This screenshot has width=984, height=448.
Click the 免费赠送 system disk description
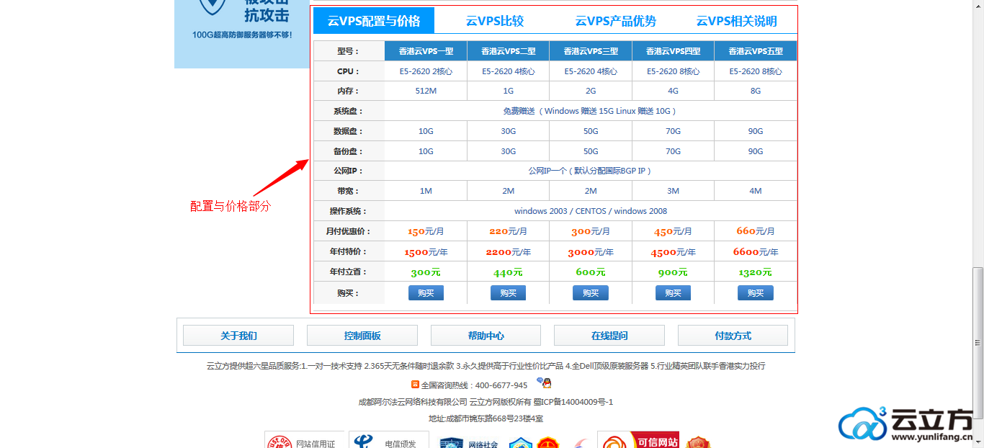(x=591, y=111)
